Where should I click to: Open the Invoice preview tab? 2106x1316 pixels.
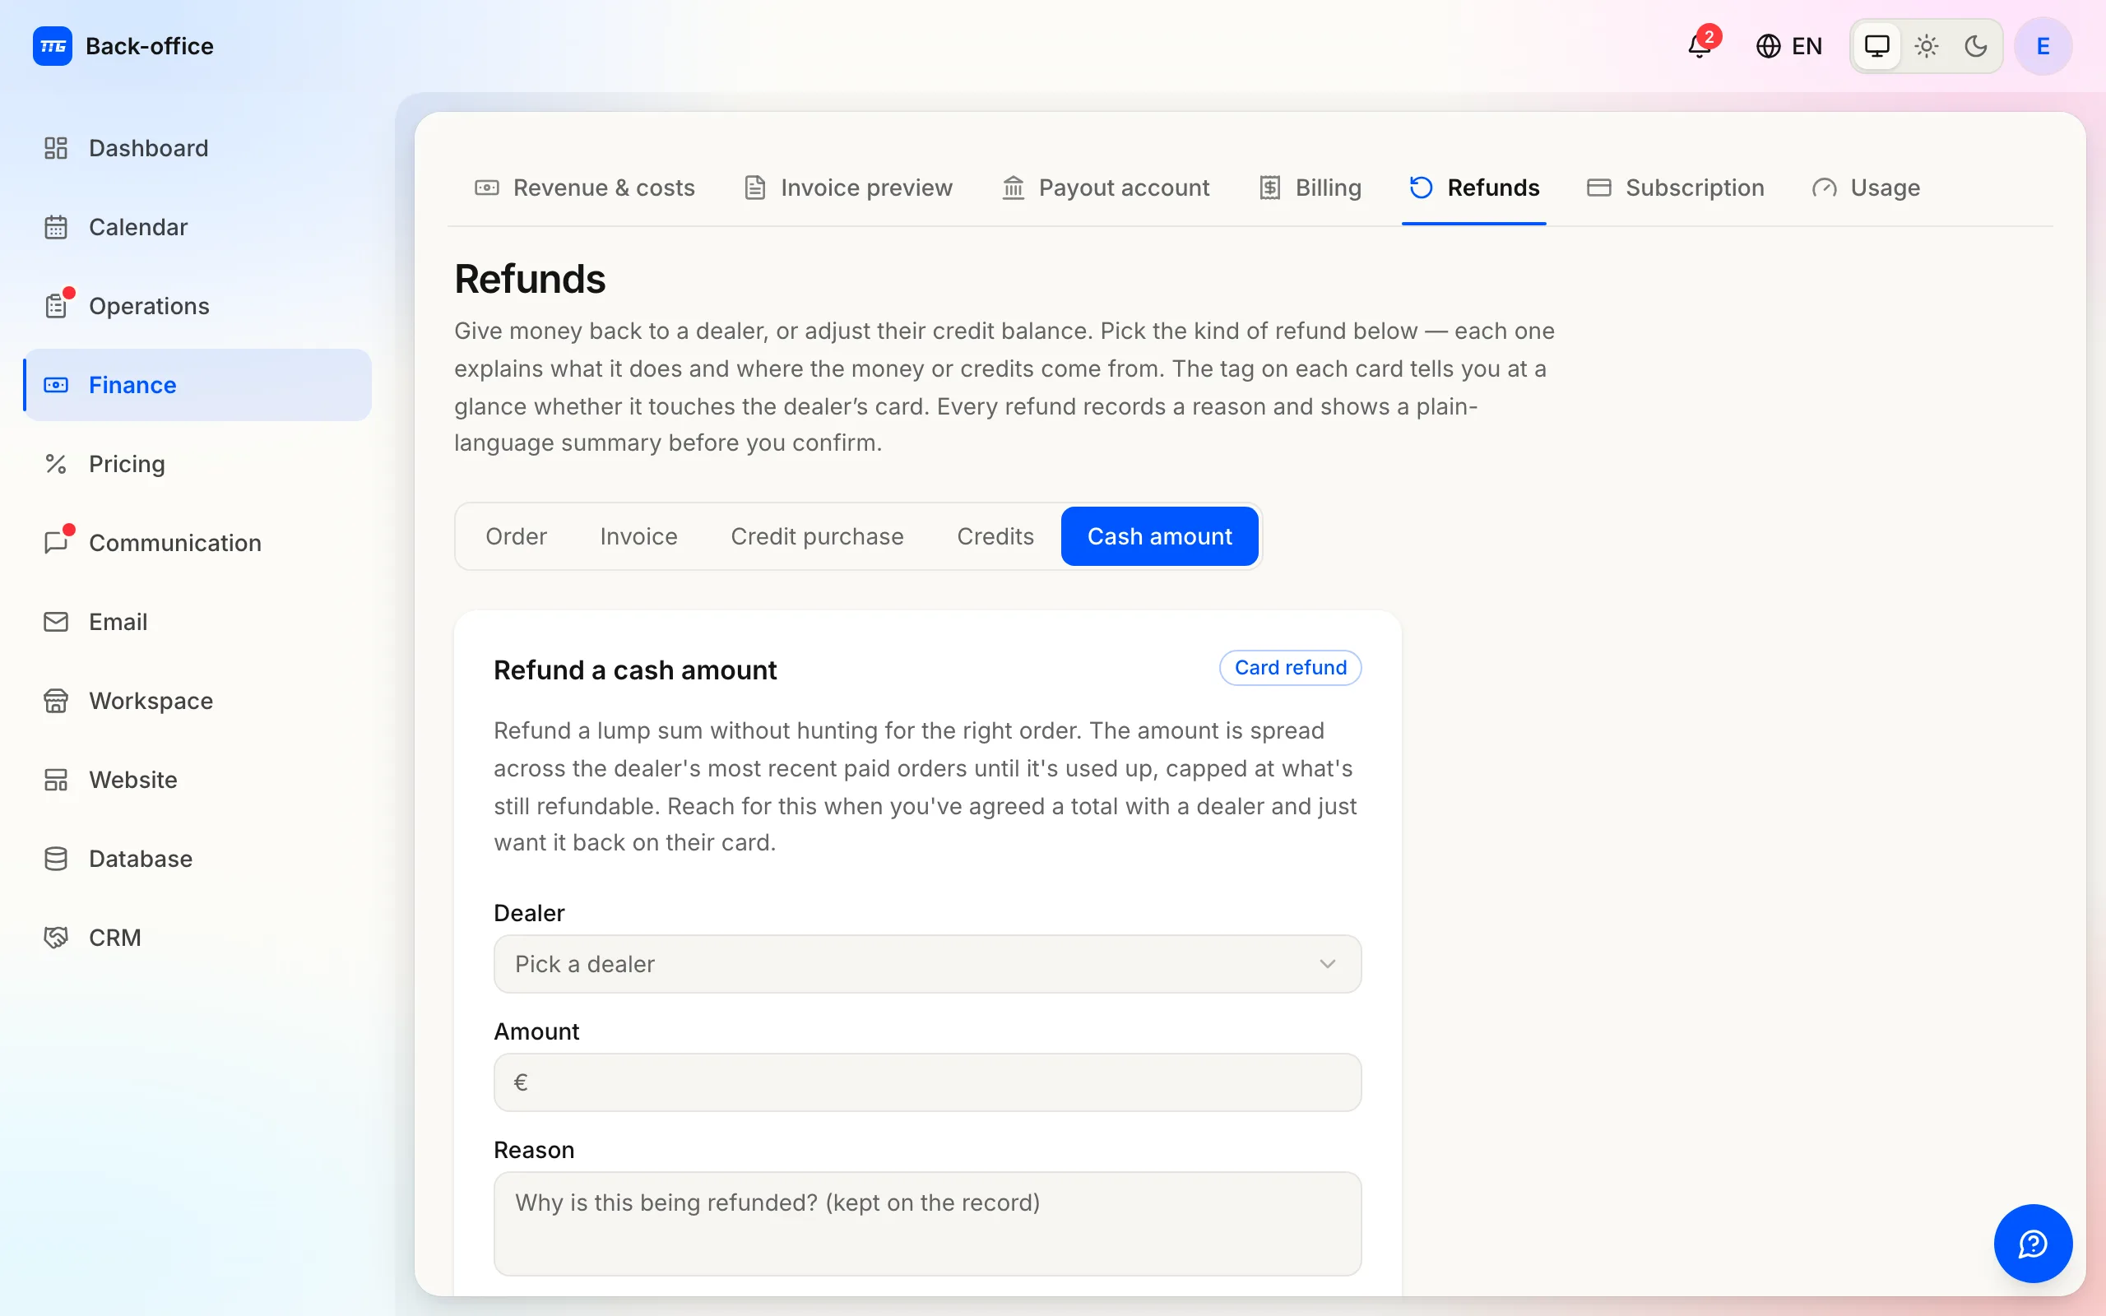point(848,188)
